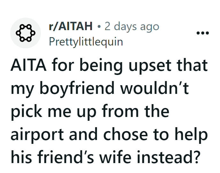Image resolution: width=220 pixels, height=173 pixels.
Task: Click the '2 days ago' timestamp
Action: (x=132, y=27)
